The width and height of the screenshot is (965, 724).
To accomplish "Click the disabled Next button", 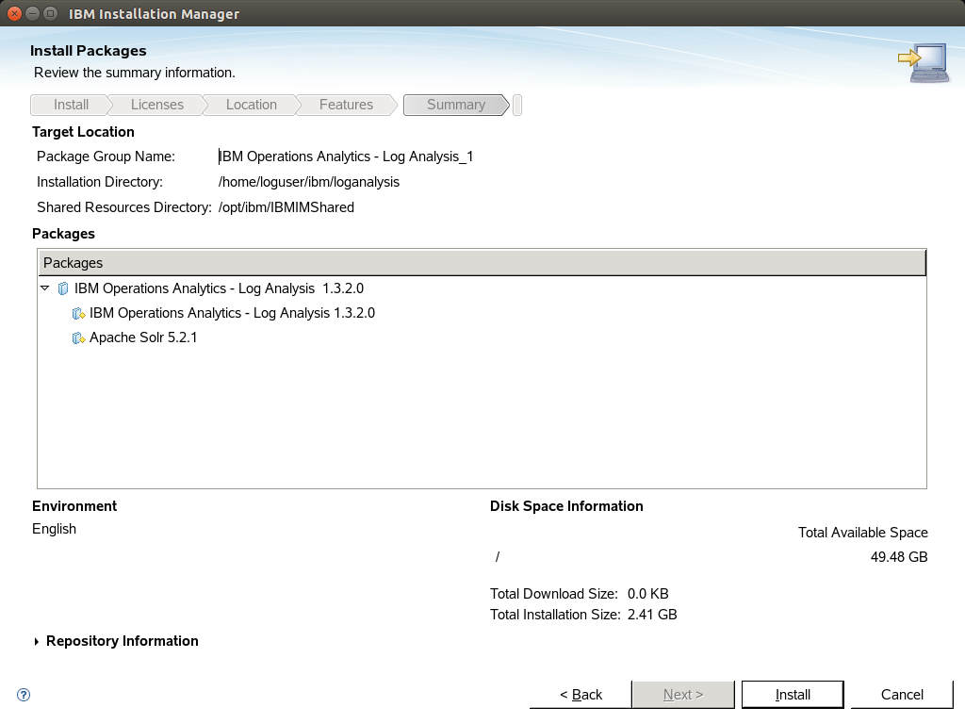I will [x=683, y=695].
